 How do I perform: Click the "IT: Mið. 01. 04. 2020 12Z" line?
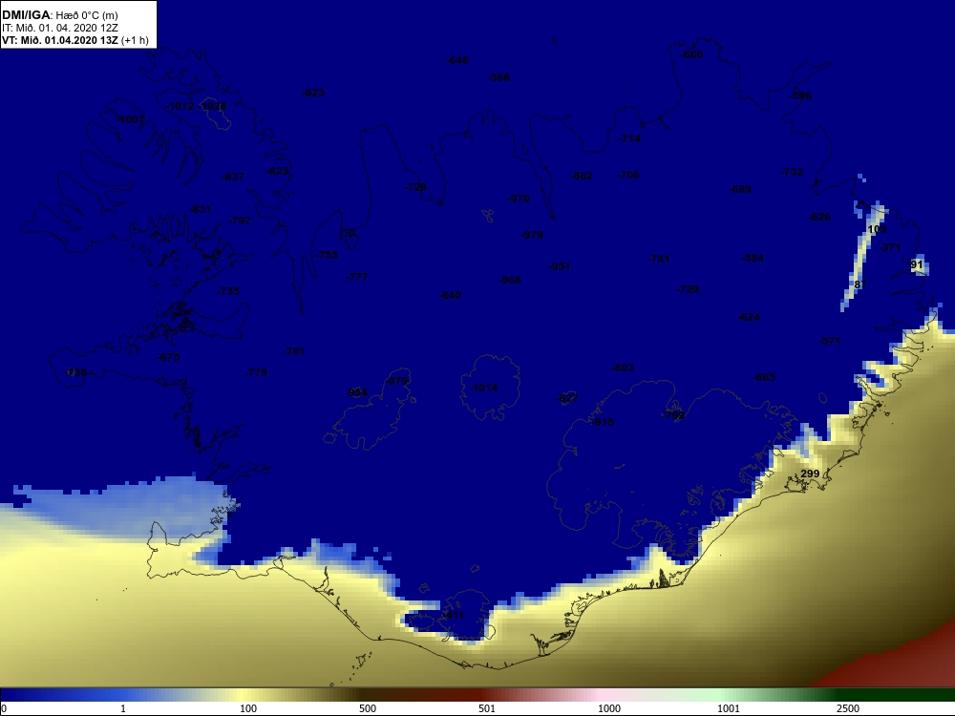57,28
